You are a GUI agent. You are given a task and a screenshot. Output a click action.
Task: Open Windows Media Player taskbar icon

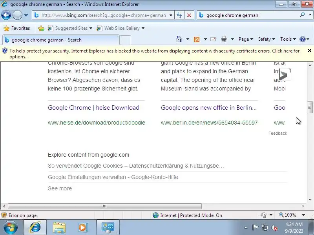point(82,228)
